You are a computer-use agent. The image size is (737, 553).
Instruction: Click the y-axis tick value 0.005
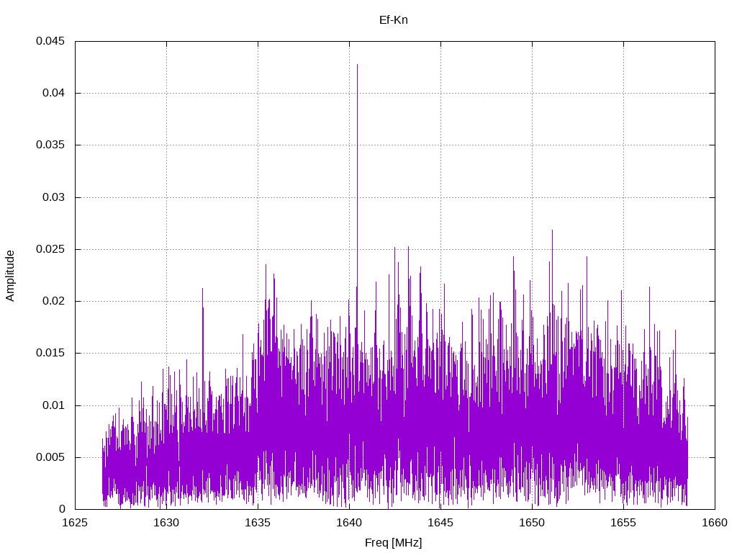(50, 457)
